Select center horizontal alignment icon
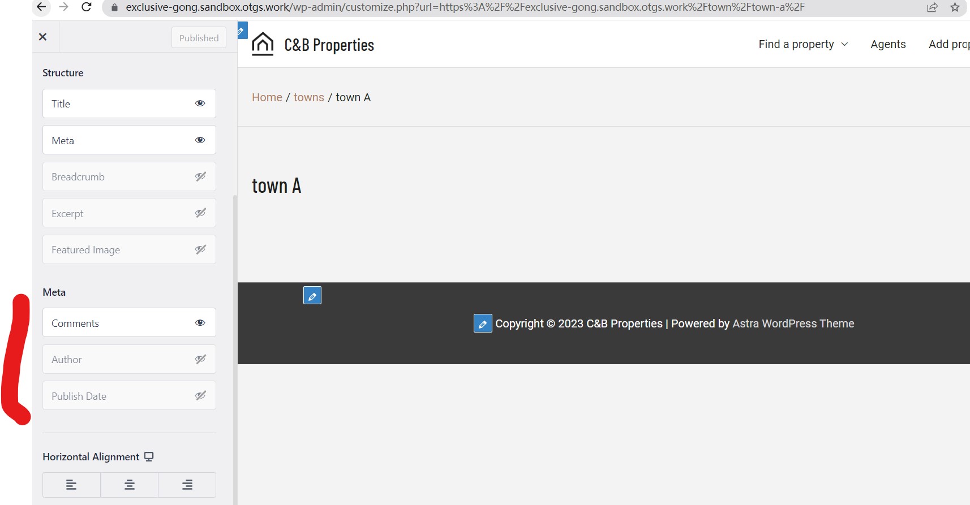Viewport: 970px width, 505px height. [130, 485]
